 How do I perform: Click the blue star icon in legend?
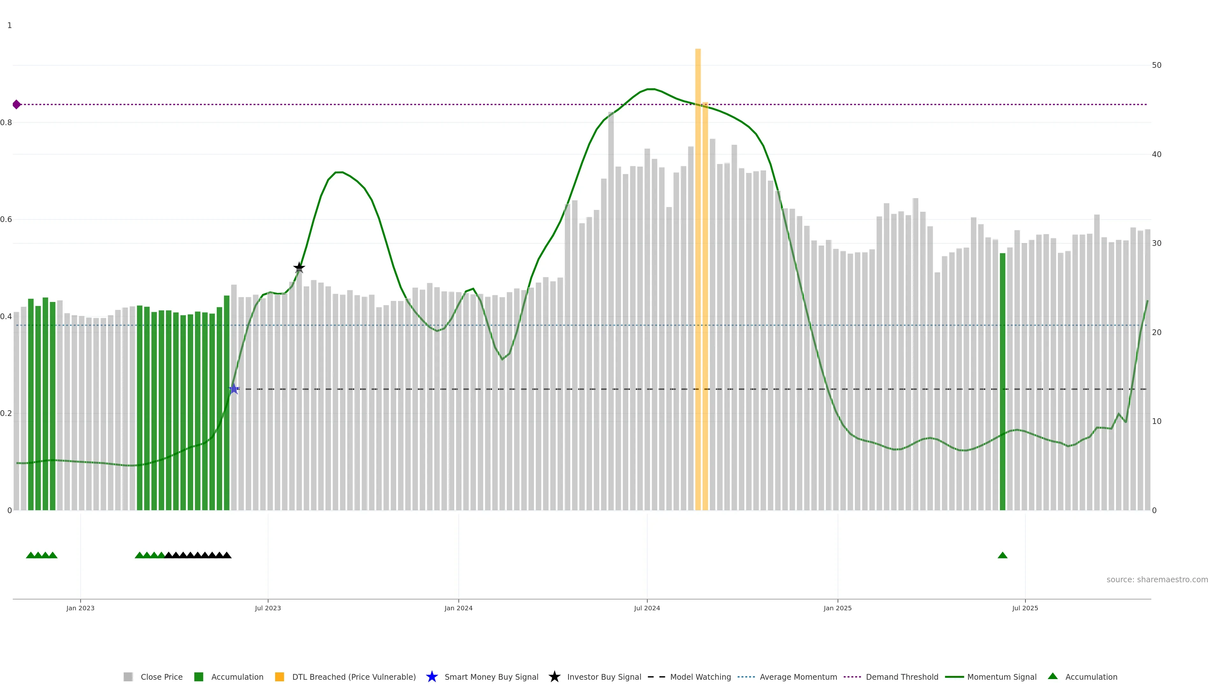432,677
